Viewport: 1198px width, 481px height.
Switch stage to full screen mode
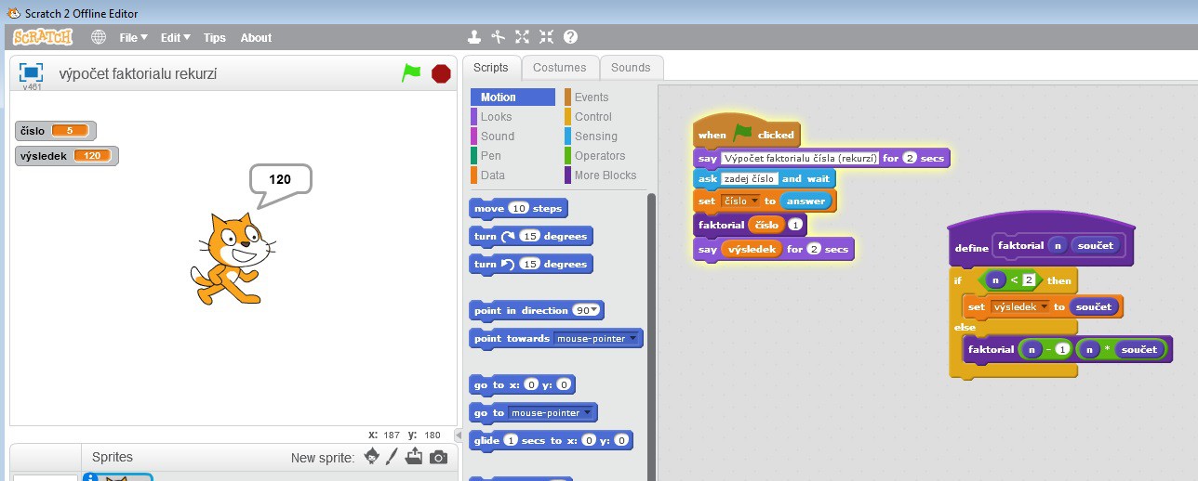click(x=32, y=72)
